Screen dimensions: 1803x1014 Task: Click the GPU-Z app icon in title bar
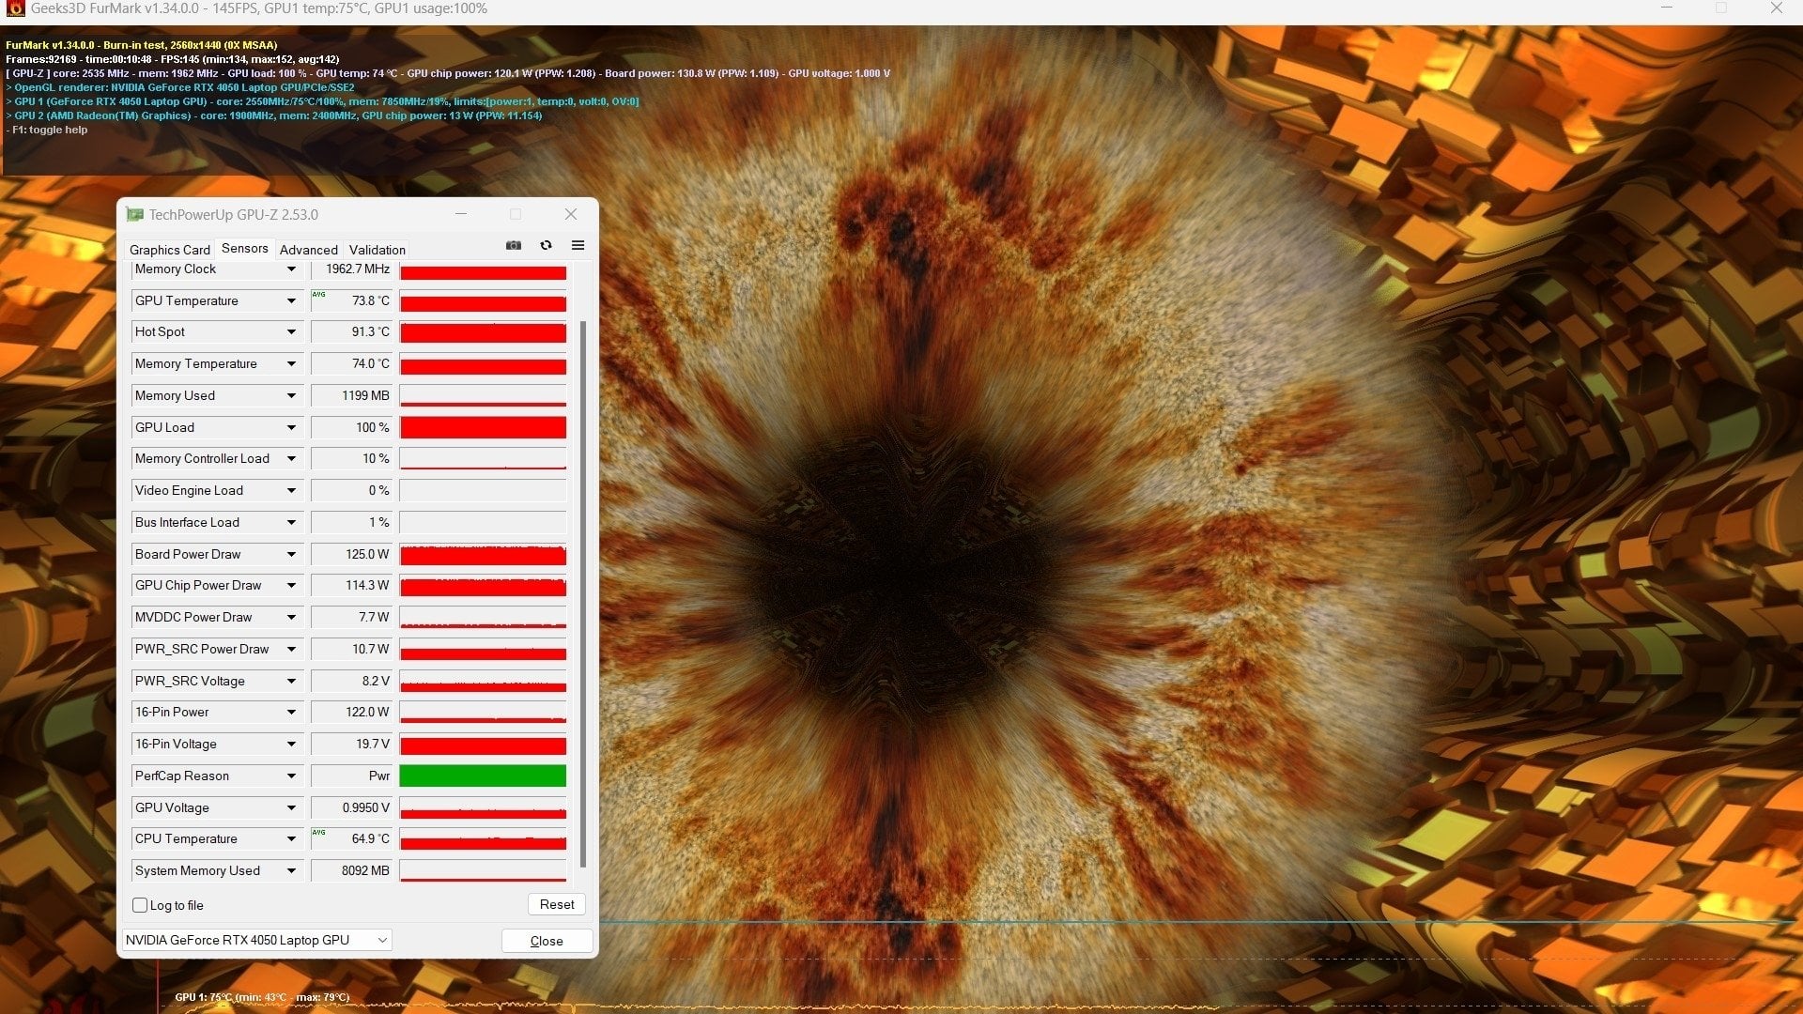tap(134, 214)
